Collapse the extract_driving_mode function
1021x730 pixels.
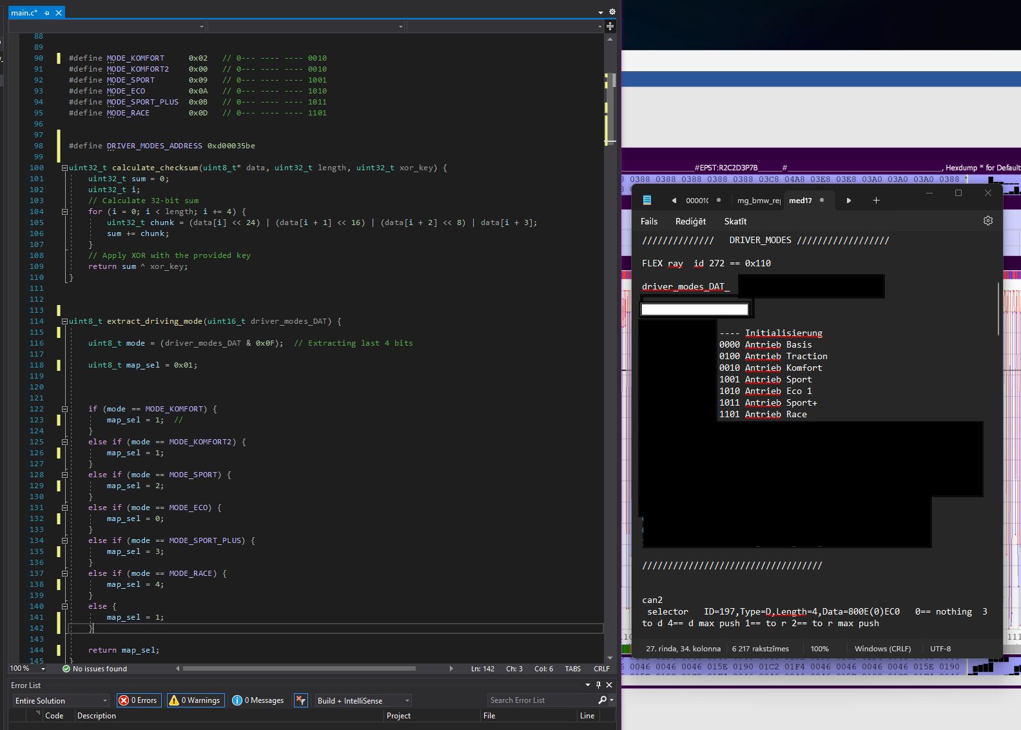point(64,321)
